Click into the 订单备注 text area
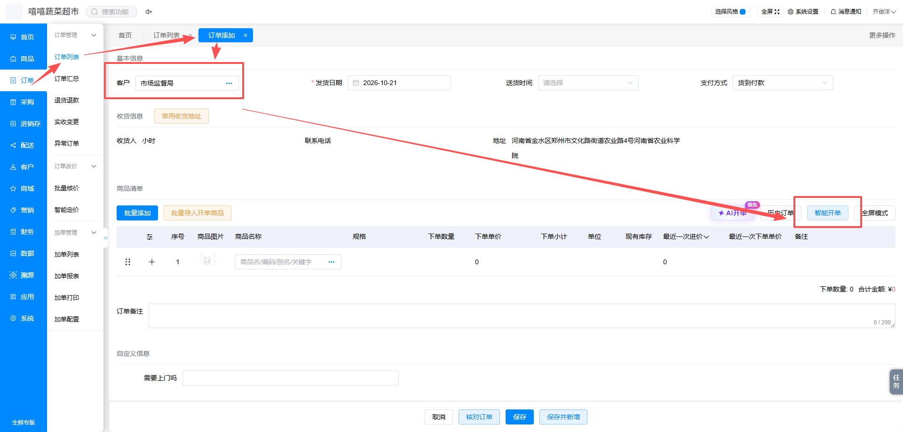 [x=522, y=316]
